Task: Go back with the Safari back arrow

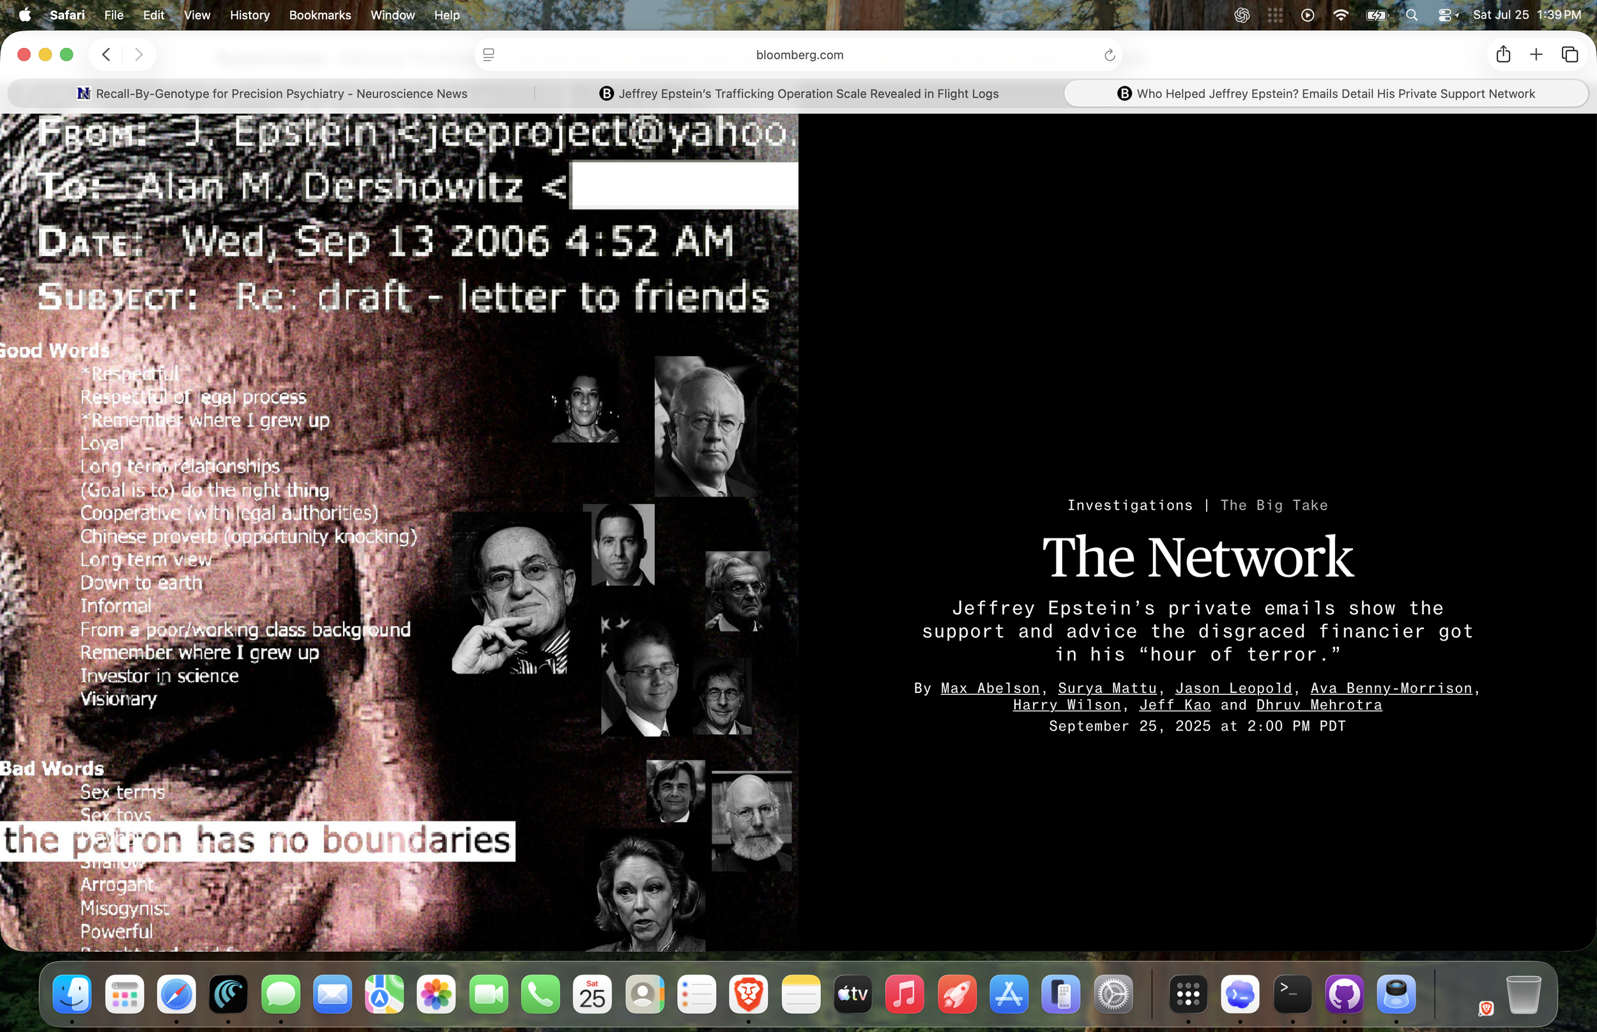Action: 106,54
